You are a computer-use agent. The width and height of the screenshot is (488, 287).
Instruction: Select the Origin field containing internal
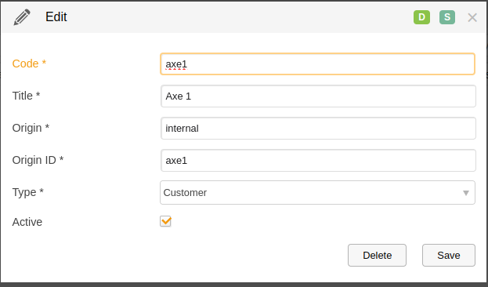(318, 128)
